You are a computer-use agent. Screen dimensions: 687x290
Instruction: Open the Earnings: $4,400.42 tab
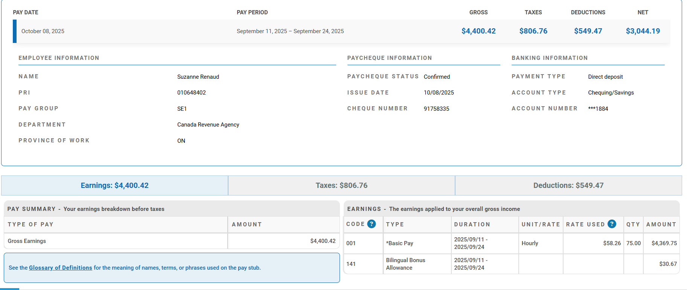(x=114, y=185)
